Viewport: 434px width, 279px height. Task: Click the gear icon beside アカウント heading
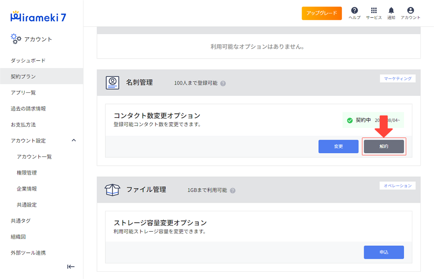[x=16, y=39]
